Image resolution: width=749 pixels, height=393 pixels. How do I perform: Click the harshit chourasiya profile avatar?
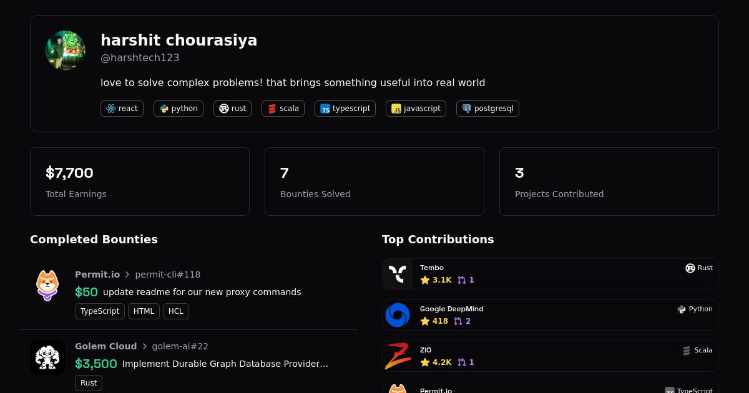[66, 51]
